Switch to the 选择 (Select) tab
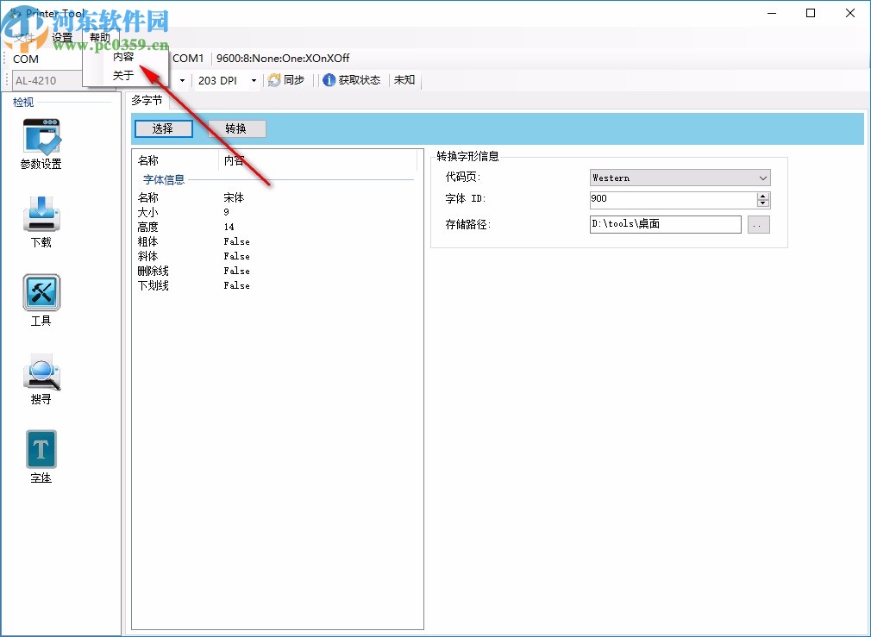This screenshot has height=637, width=871. [165, 128]
